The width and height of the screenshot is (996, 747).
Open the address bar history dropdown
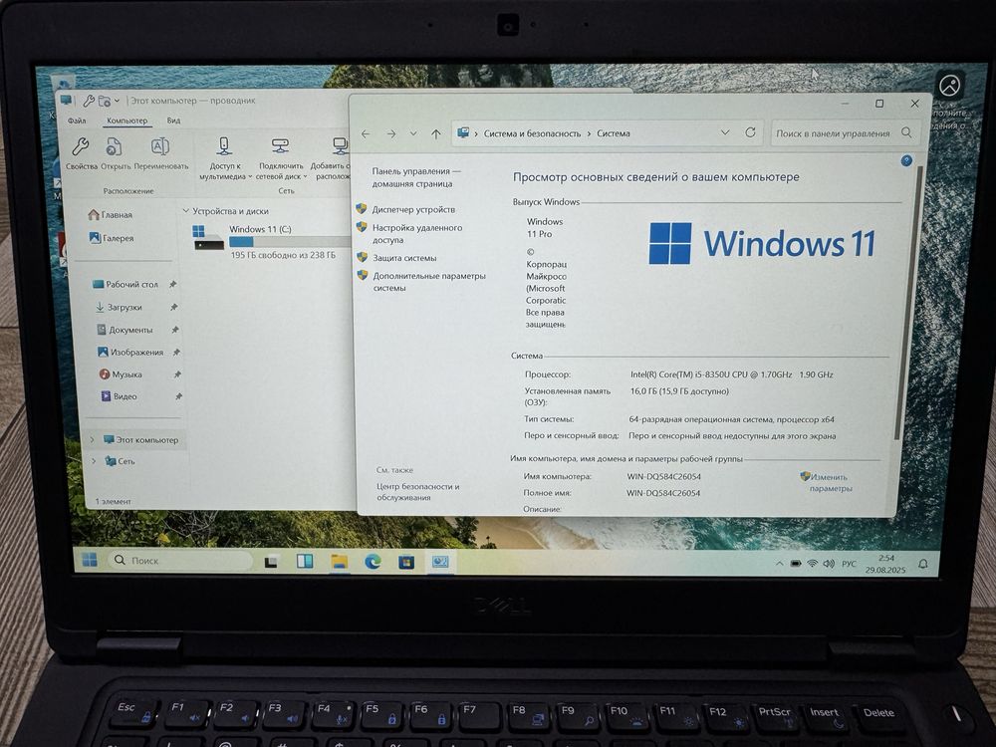point(725,132)
